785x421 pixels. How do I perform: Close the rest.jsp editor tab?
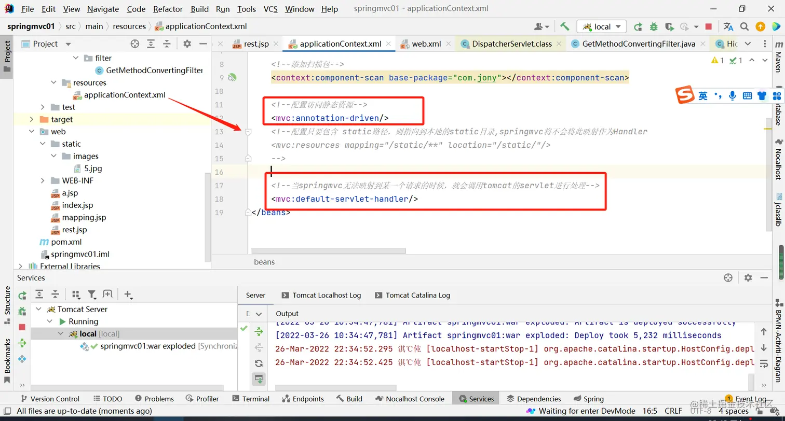point(276,44)
